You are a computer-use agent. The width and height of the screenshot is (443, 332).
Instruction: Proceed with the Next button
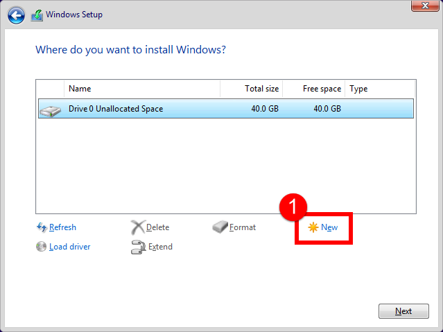403,311
